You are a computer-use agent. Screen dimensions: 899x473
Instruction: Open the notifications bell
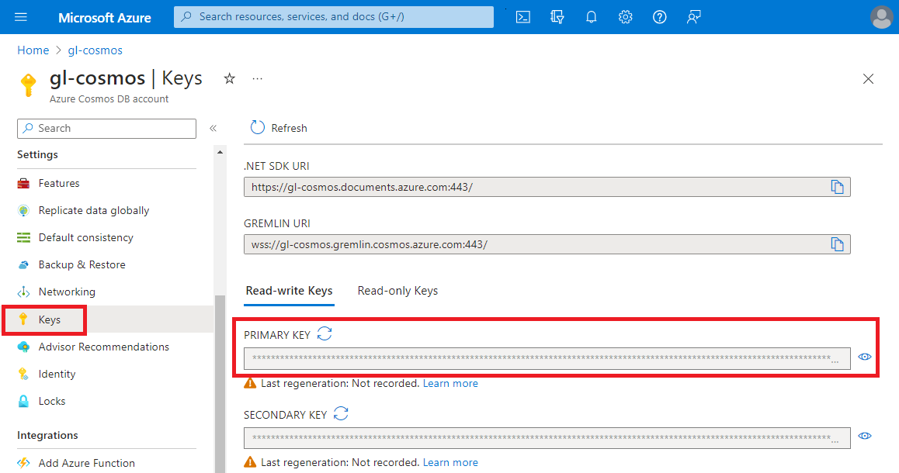click(591, 17)
